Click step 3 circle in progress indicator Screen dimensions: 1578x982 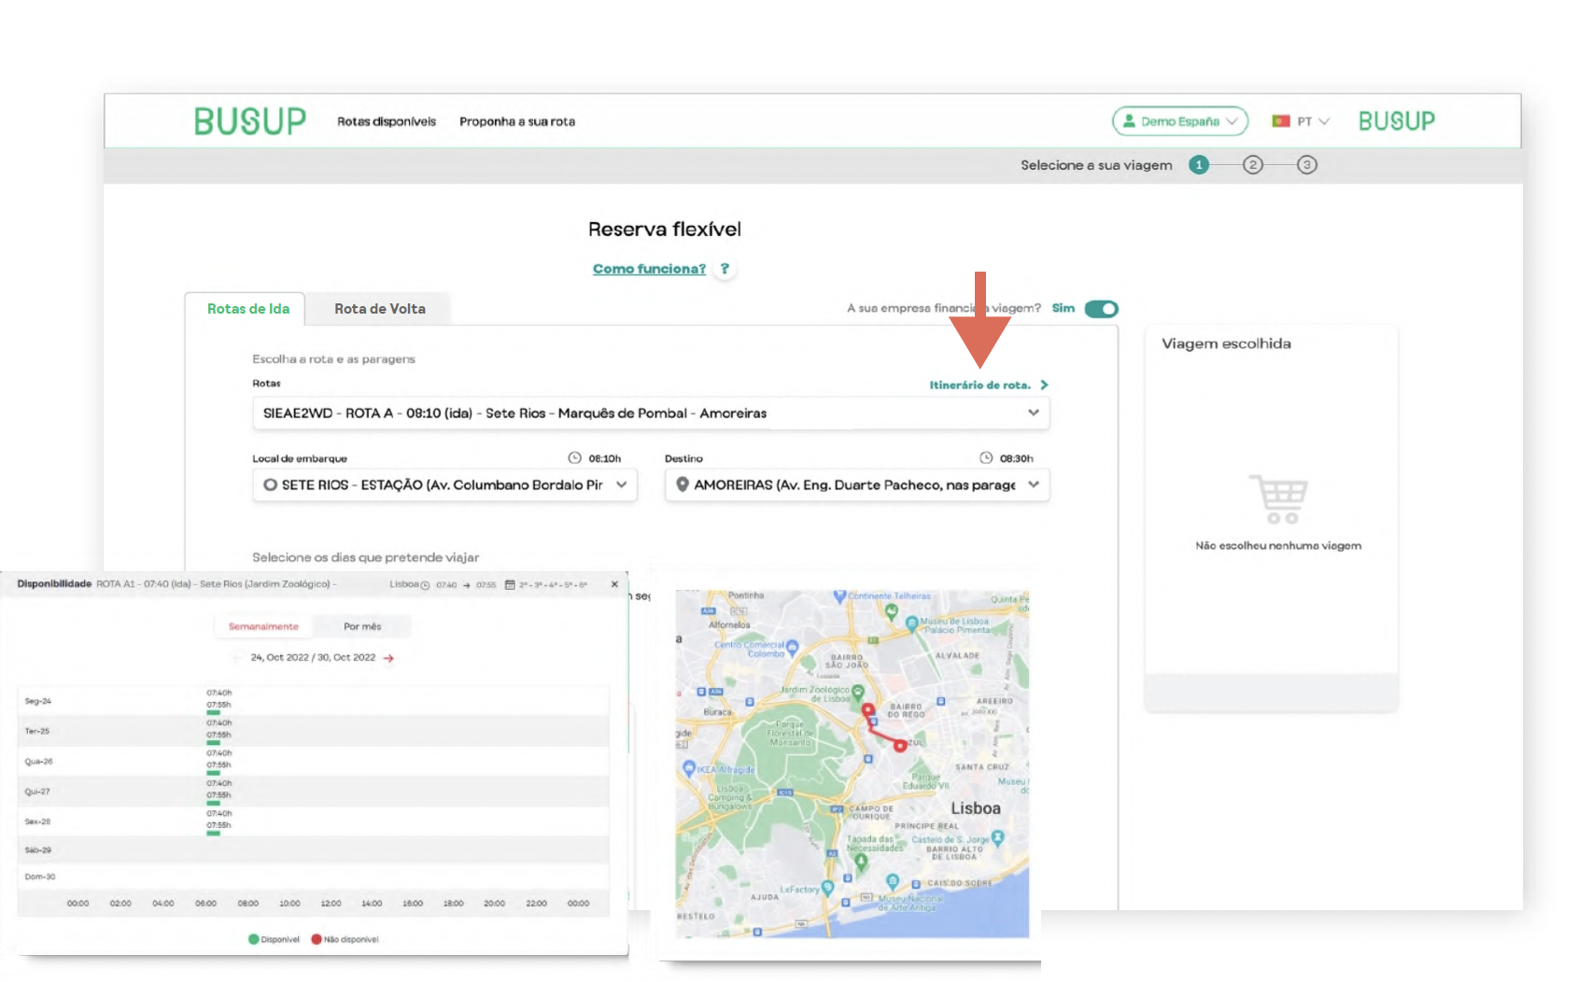1307,165
